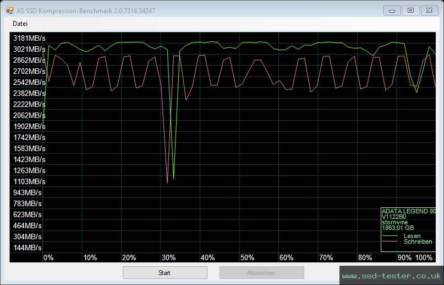Click the 3181MB/s axis label
Viewport: 444px width, 285px height.
tap(29, 38)
